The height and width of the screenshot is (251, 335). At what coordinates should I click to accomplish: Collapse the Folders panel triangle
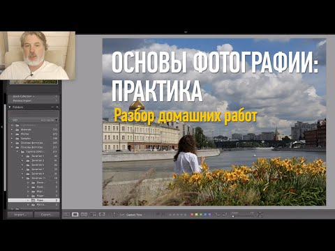click(10, 107)
